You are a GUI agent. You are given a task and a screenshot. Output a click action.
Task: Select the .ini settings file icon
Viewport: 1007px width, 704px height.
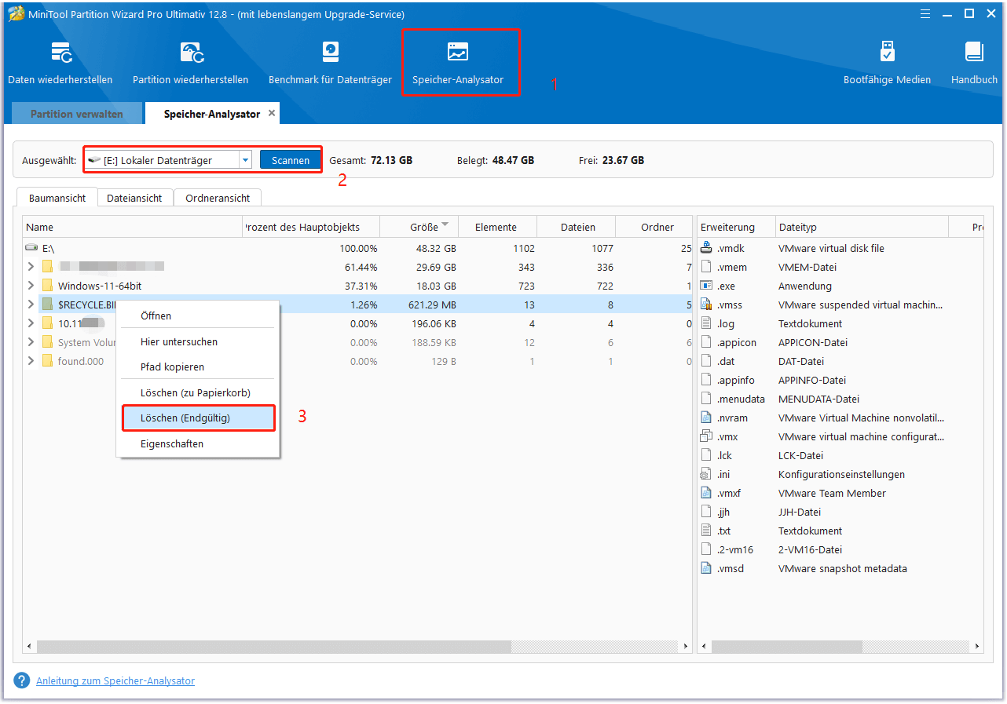click(706, 474)
